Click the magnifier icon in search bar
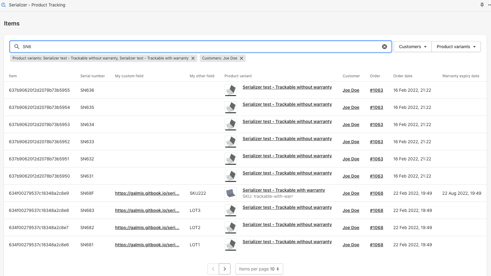This screenshot has width=491, height=276. (x=17, y=47)
